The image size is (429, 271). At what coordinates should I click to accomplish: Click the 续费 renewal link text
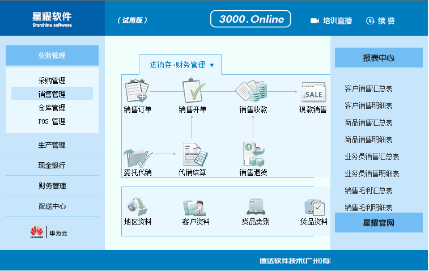tap(386, 21)
